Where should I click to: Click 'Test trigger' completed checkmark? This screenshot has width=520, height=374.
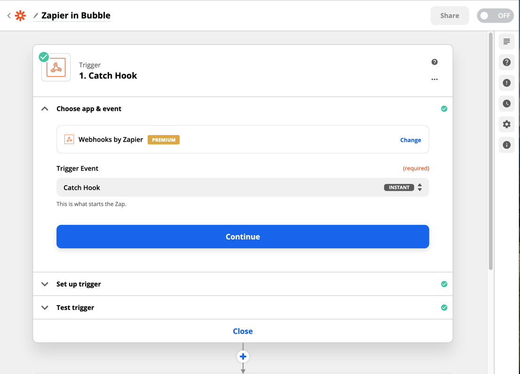(x=444, y=308)
